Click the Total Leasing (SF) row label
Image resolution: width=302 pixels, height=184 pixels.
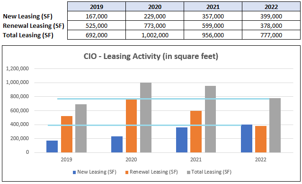pyautogui.click(x=28, y=35)
